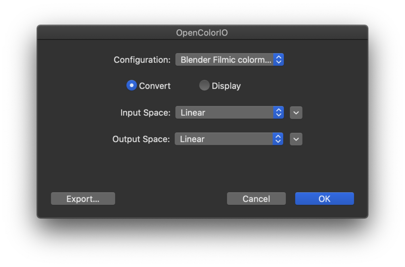The height and width of the screenshot is (267, 405).
Task: Select the Convert radio button
Action: (x=132, y=85)
